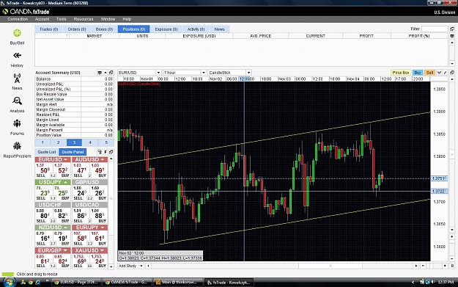Open the quote panel settings icon
Viewport: 458px width, 287px height.
(100, 152)
